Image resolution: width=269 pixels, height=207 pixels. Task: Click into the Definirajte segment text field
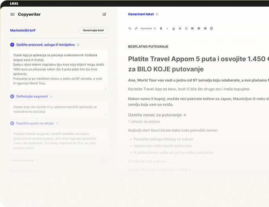59,109
